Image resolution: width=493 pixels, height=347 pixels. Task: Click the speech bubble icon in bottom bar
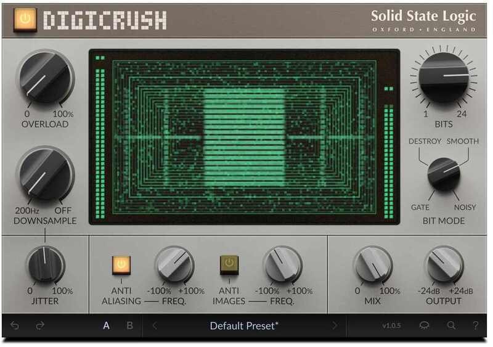coord(425,325)
